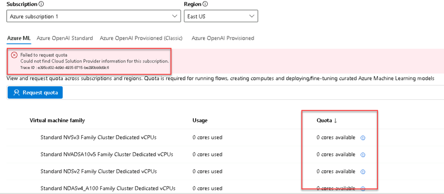This screenshot has width=444, height=194.
Task: Click the Trace ID text in error
Action: [x=65, y=68]
